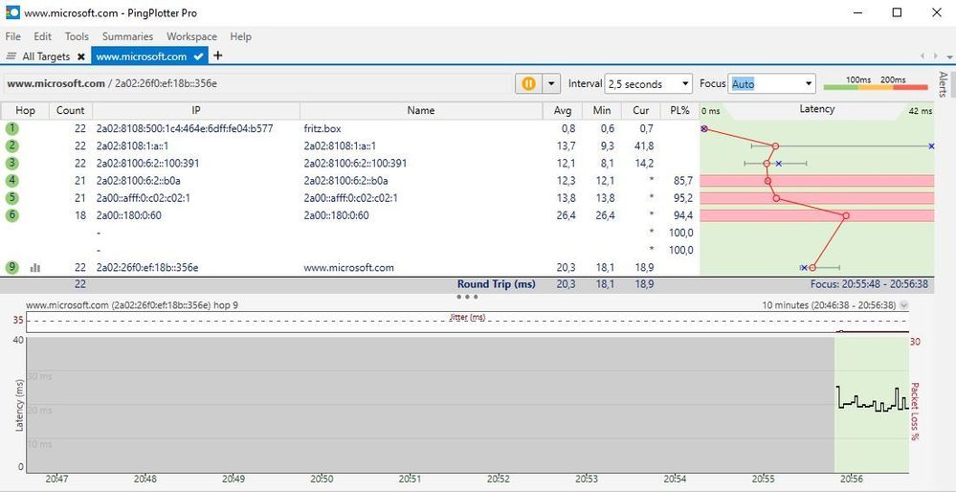
Task: Sort by the Name column header
Action: (x=421, y=110)
